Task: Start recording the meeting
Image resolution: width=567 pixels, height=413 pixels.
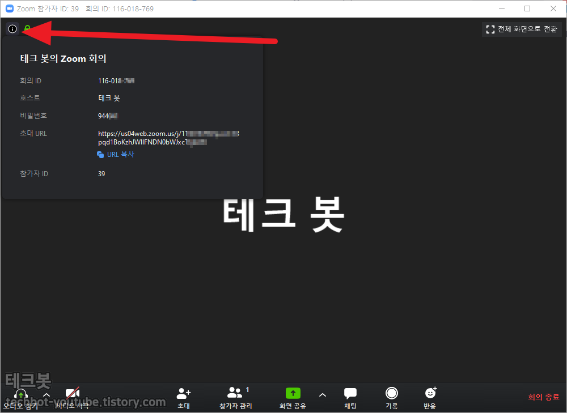Action: [392, 398]
